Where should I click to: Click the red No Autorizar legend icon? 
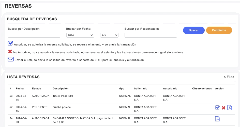point(10,52)
